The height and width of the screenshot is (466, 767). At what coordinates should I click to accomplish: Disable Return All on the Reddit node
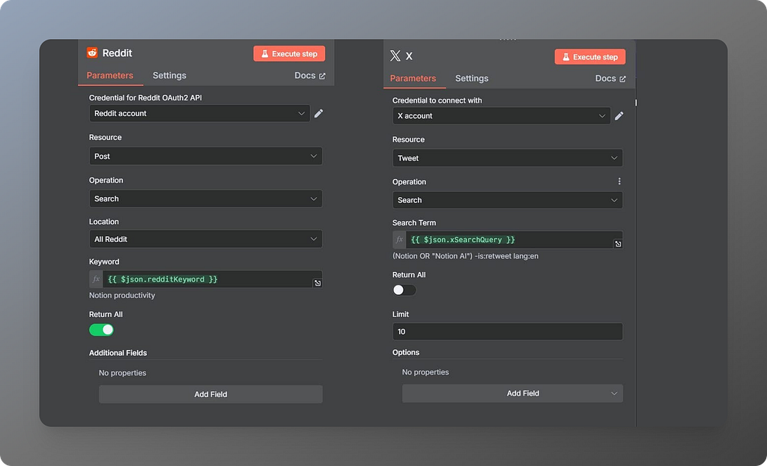(x=101, y=330)
